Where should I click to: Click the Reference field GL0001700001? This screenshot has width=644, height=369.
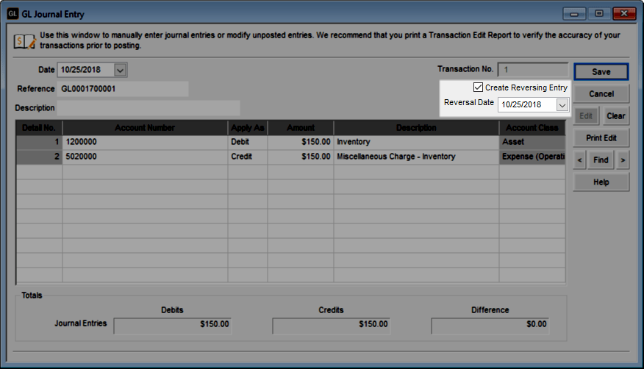[122, 89]
